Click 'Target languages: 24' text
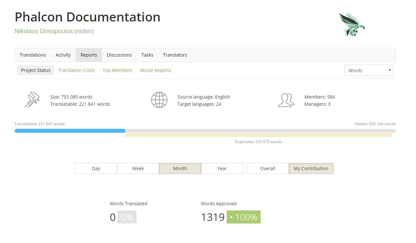Image resolution: width=416 pixels, height=243 pixels. tap(199, 104)
